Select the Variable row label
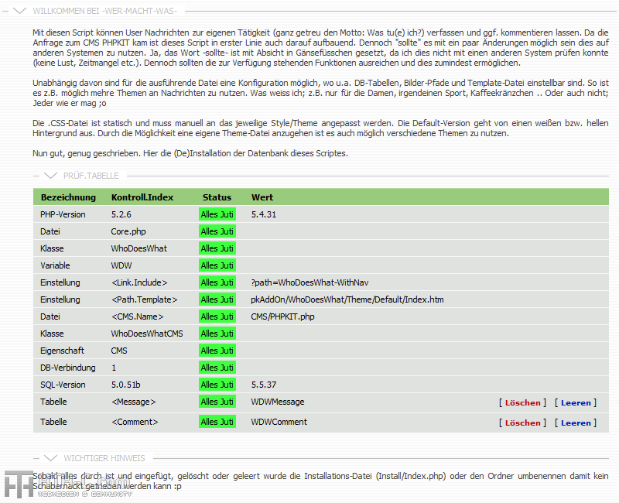The image size is (619, 503). [x=55, y=265]
